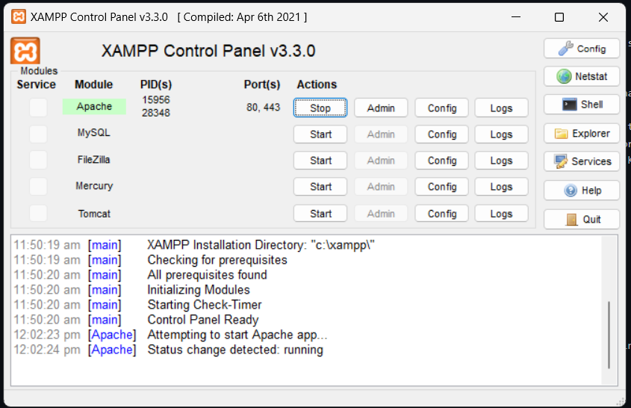Screen dimensions: 631x408
Task: Close the XAMPP Control Panel window
Action: pyautogui.click(x=603, y=17)
